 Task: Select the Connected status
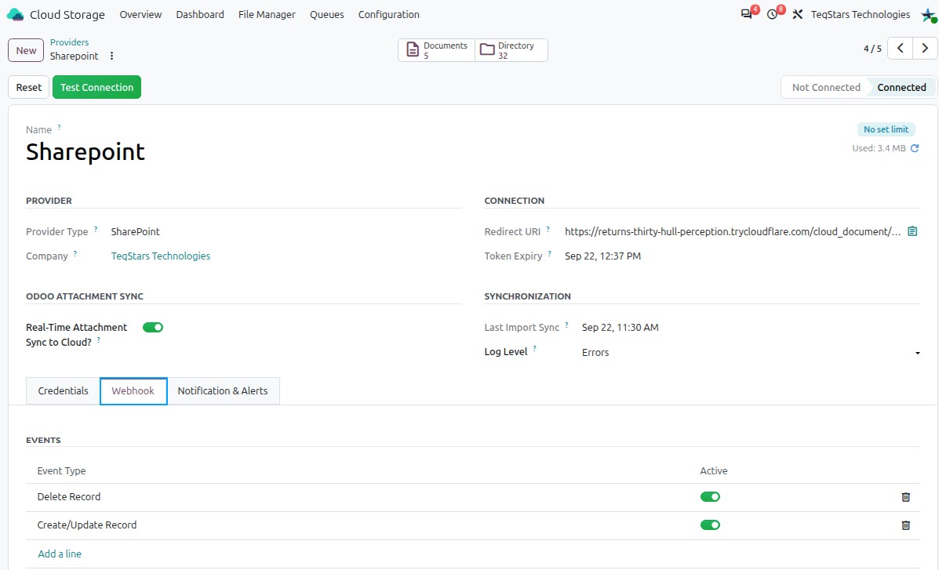tap(901, 87)
